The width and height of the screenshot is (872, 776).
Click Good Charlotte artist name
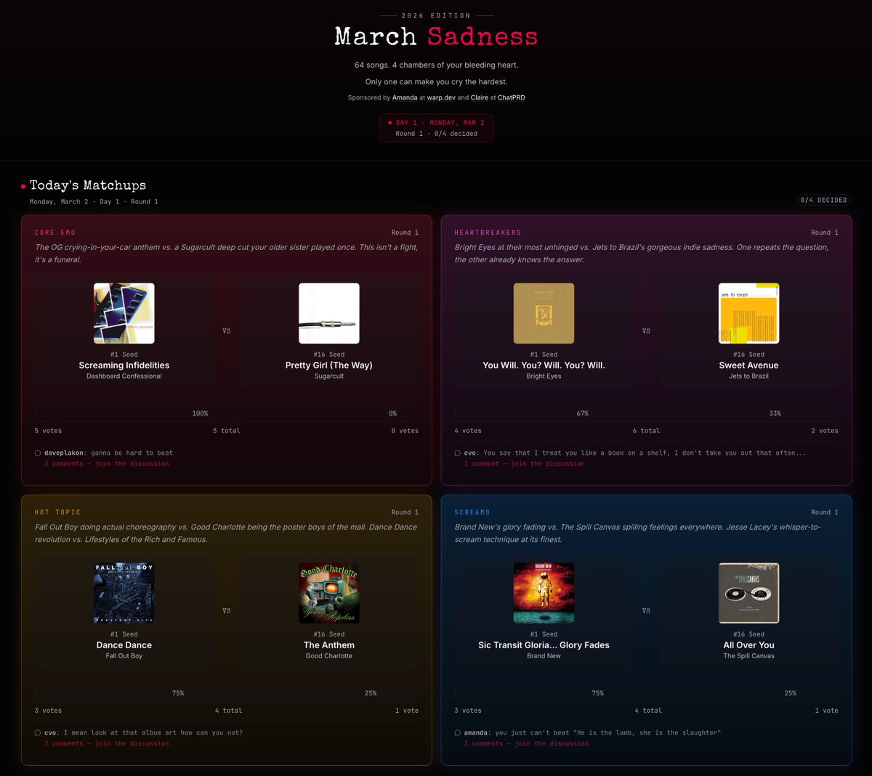[x=329, y=656]
